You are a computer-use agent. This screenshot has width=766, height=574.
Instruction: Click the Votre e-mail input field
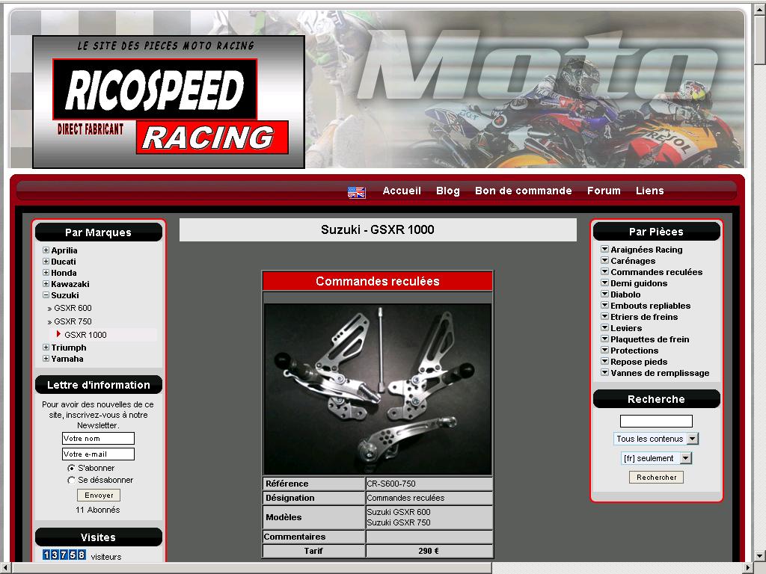(98, 454)
